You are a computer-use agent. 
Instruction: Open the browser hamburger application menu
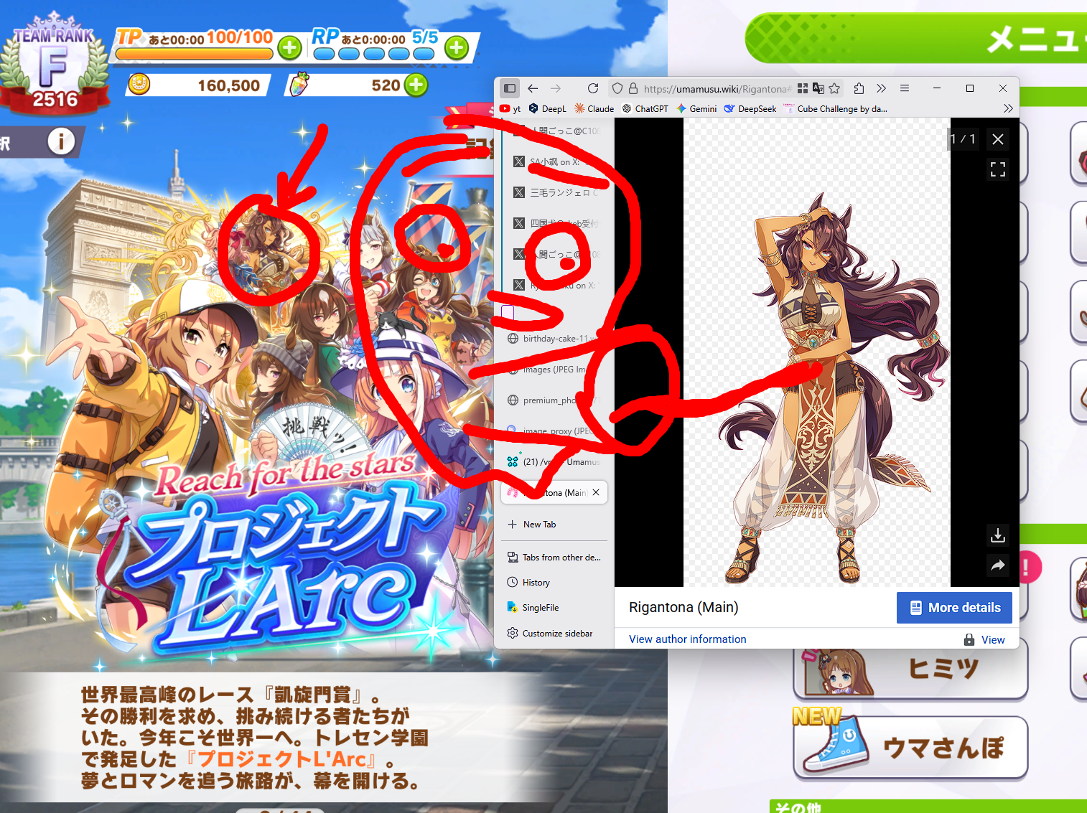tap(905, 88)
